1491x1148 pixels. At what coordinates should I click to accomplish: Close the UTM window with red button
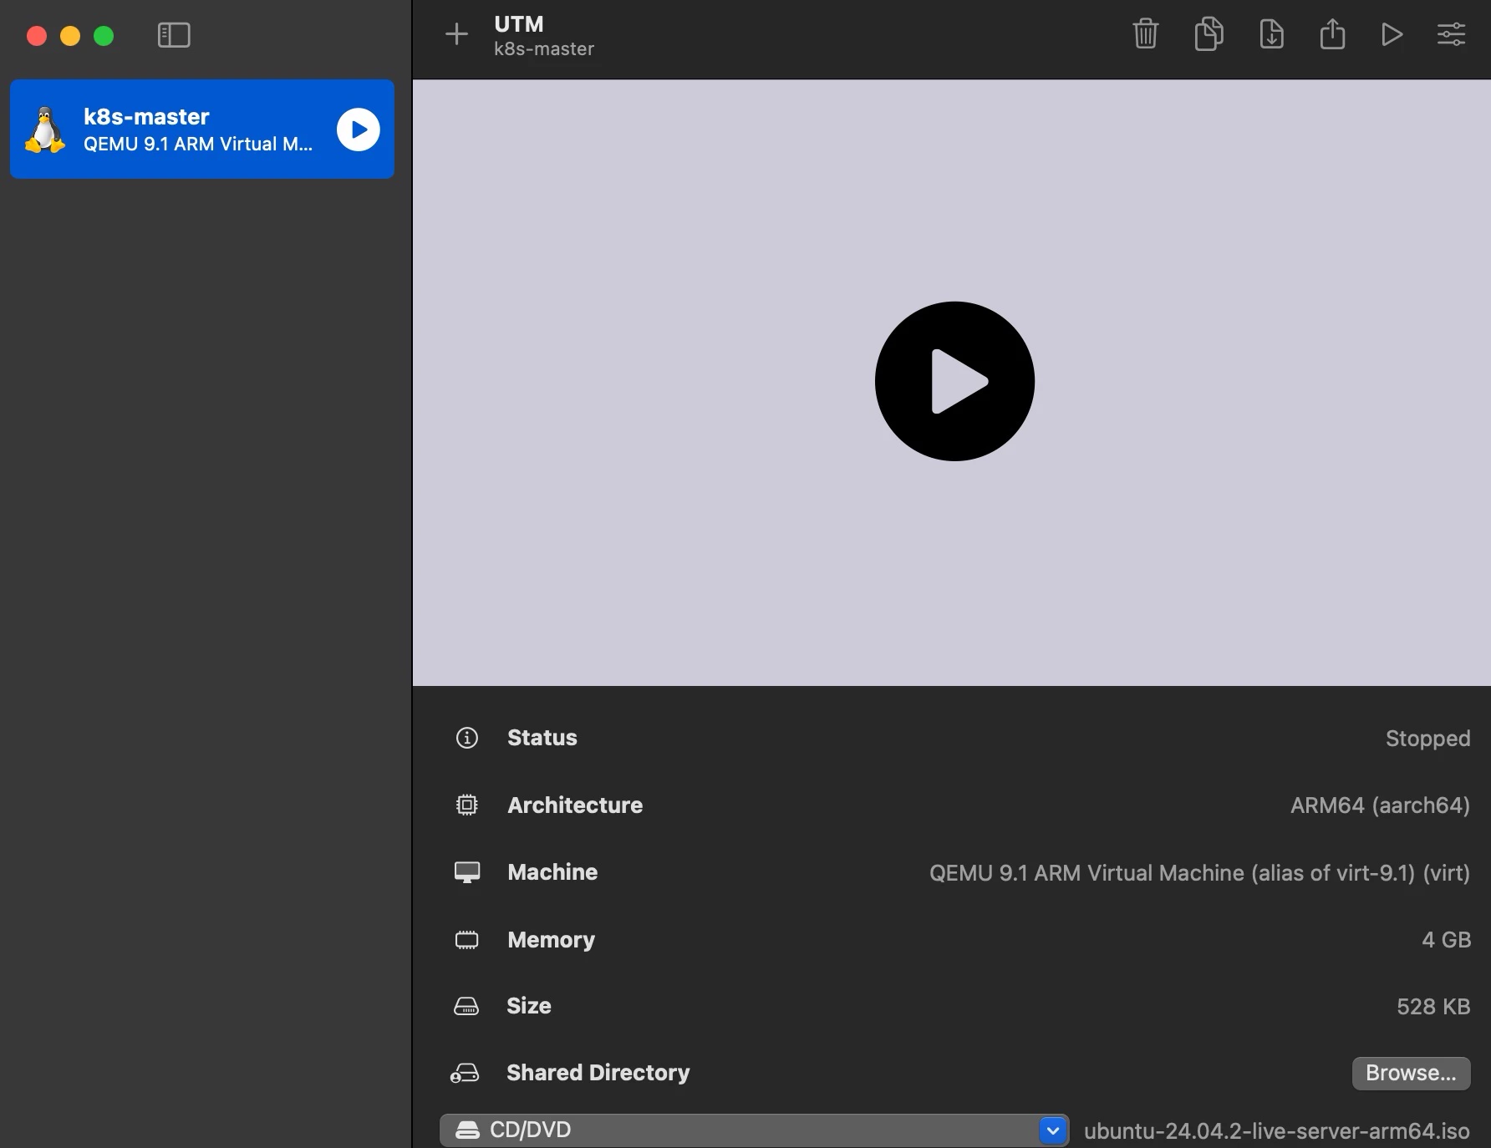[x=37, y=36]
